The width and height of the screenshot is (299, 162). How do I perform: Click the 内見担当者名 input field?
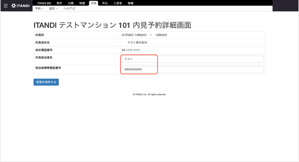click(x=193, y=59)
